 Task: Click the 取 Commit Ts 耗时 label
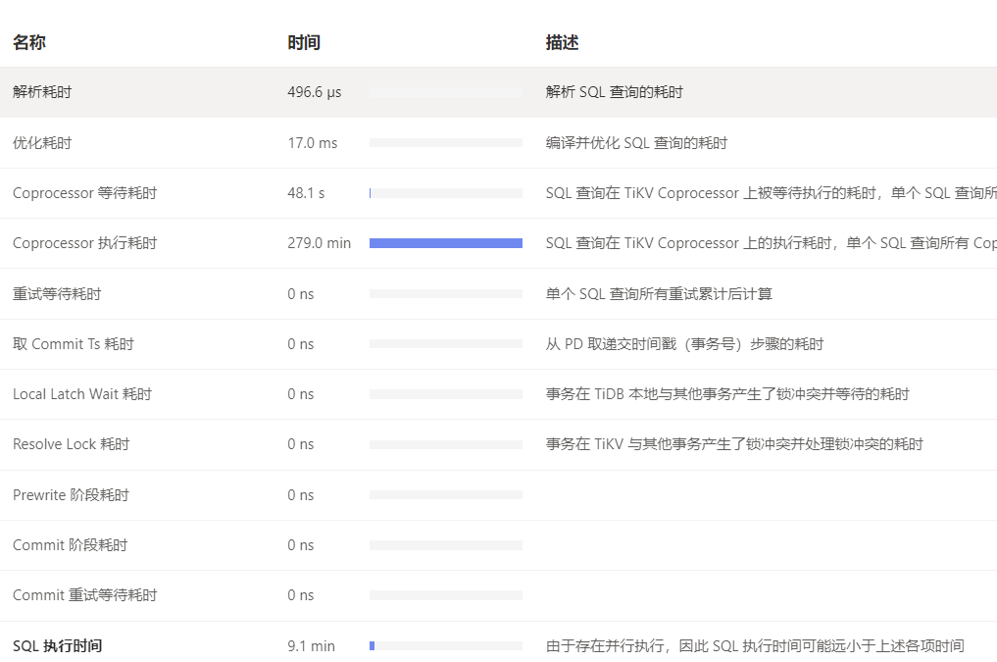pyautogui.click(x=74, y=344)
